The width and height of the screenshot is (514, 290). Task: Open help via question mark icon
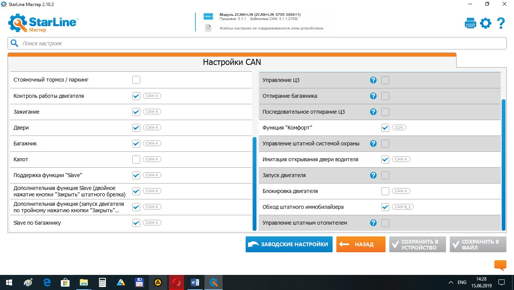coord(501,23)
